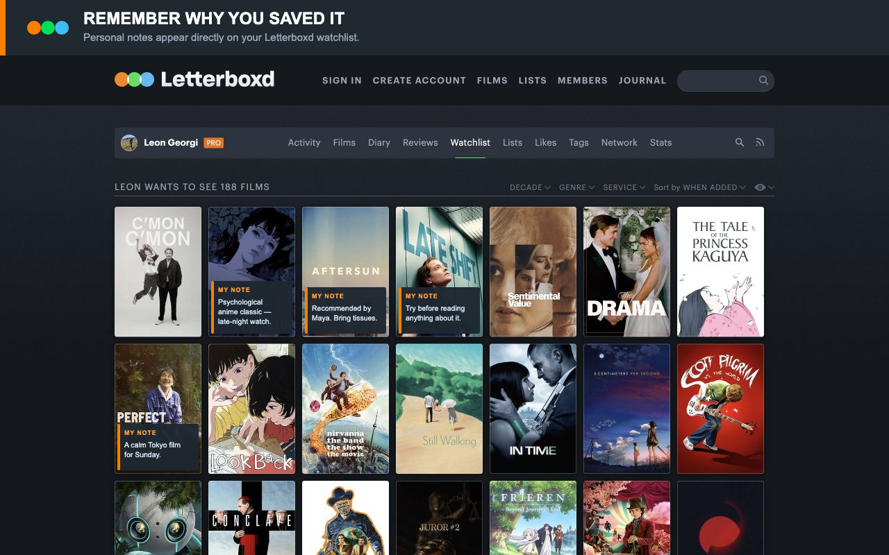Switch to the Diary tab
This screenshot has height=555, width=889.
[x=379, y=142]
